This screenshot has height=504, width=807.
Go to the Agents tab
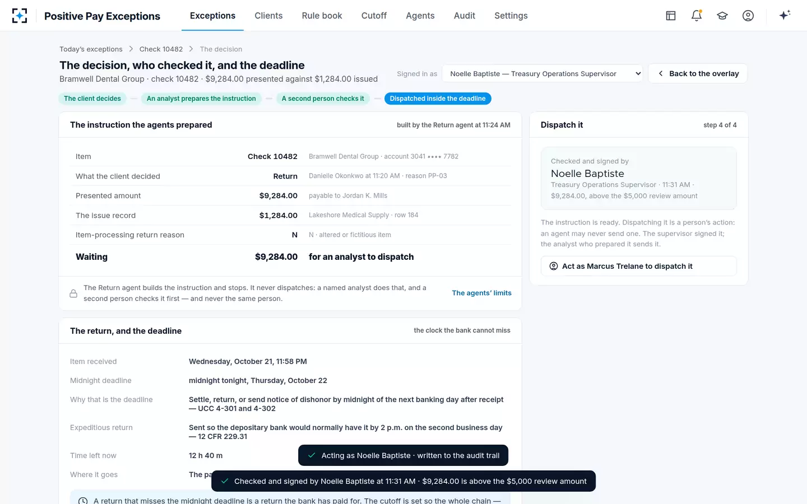(420, 16)
